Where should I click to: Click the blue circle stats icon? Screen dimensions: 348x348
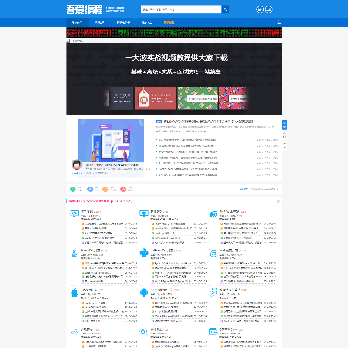[90, 189]
